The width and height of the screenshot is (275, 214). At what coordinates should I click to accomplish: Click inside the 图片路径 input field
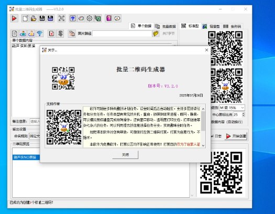tap(122, 33)
